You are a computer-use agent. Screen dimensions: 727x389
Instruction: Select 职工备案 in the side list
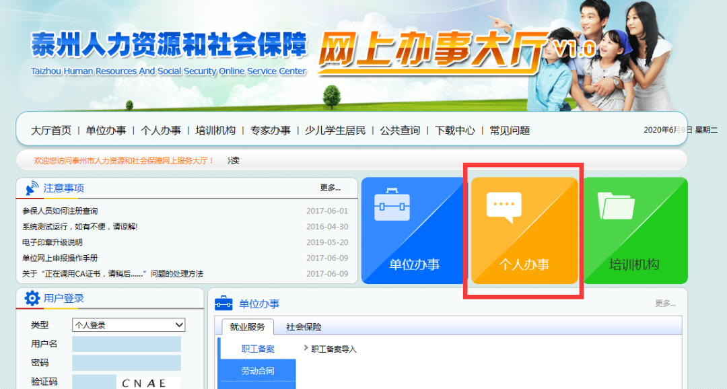(257, 349)
